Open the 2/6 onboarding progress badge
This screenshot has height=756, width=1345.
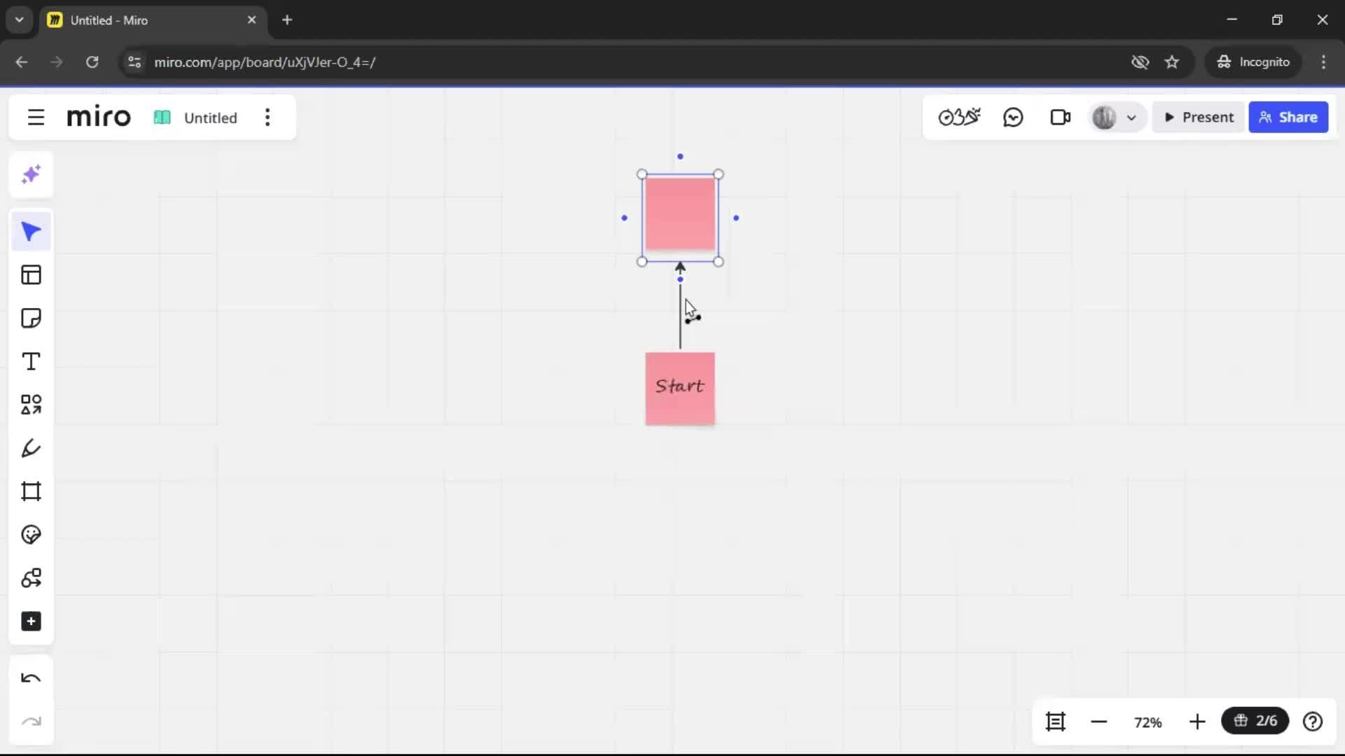(1255, 721)
